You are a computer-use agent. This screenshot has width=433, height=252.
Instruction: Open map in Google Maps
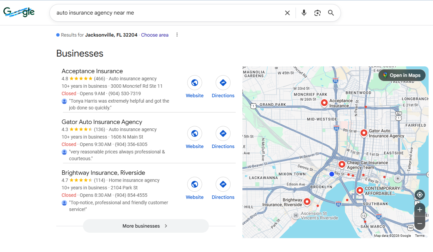(402, 75)
